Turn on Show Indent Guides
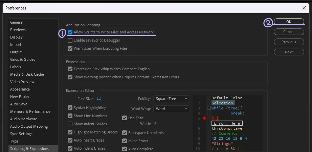Screen dimensions: 312x152 (70, 124)
